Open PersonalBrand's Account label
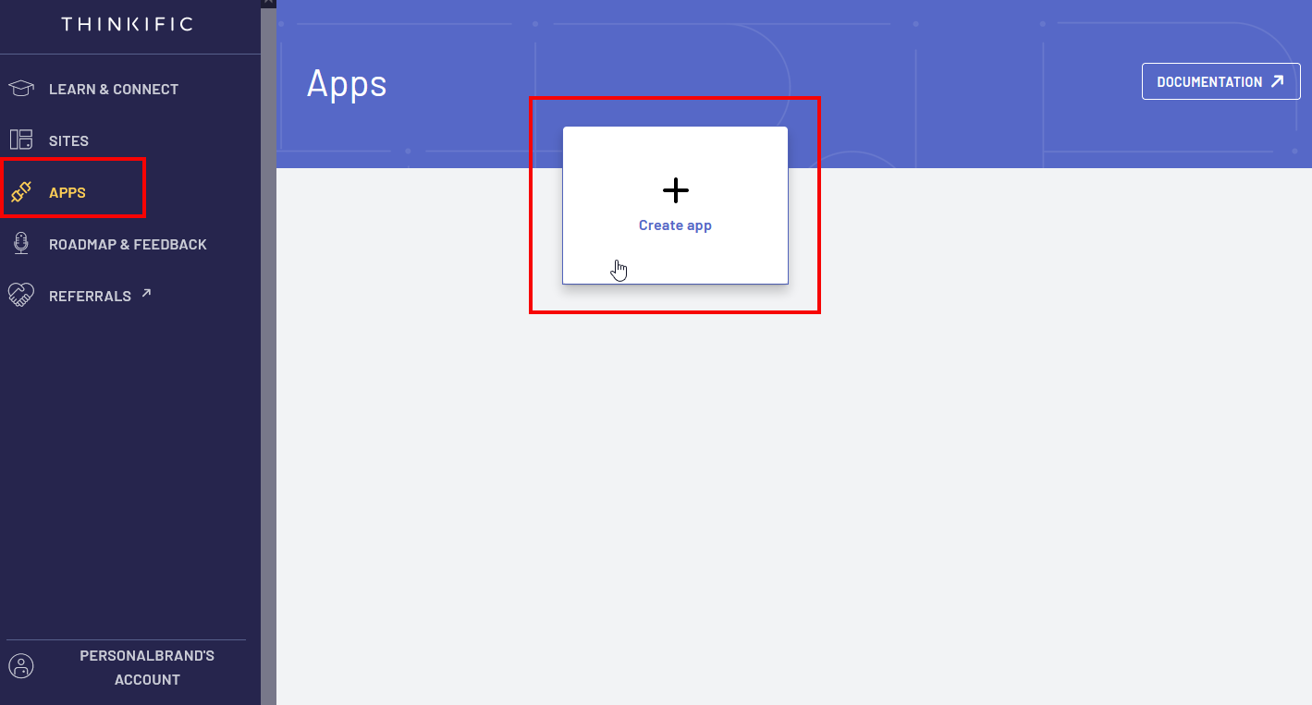Image resolution: width=1312 pixels, height=705 pixels. tap(147, 667)
